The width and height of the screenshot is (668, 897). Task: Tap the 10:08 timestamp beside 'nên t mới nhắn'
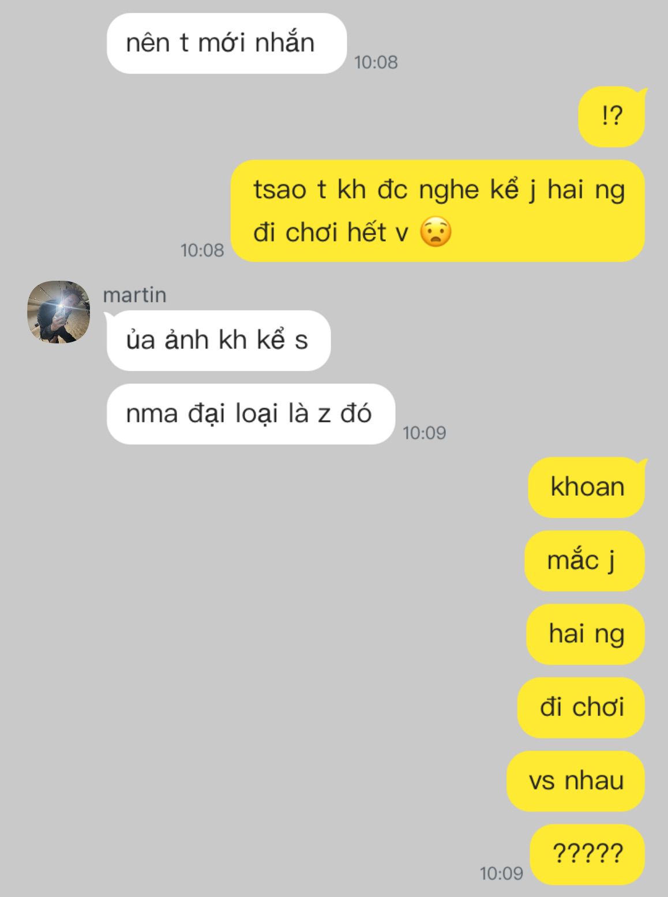[x=376, y=62]
